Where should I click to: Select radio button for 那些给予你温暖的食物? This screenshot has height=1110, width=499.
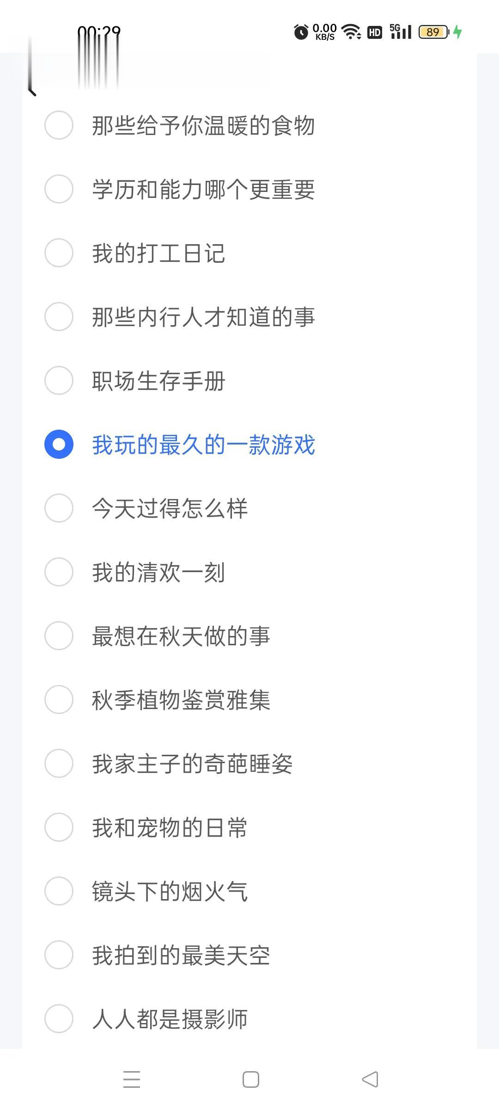pyautogui.click(x=59, y=125)
